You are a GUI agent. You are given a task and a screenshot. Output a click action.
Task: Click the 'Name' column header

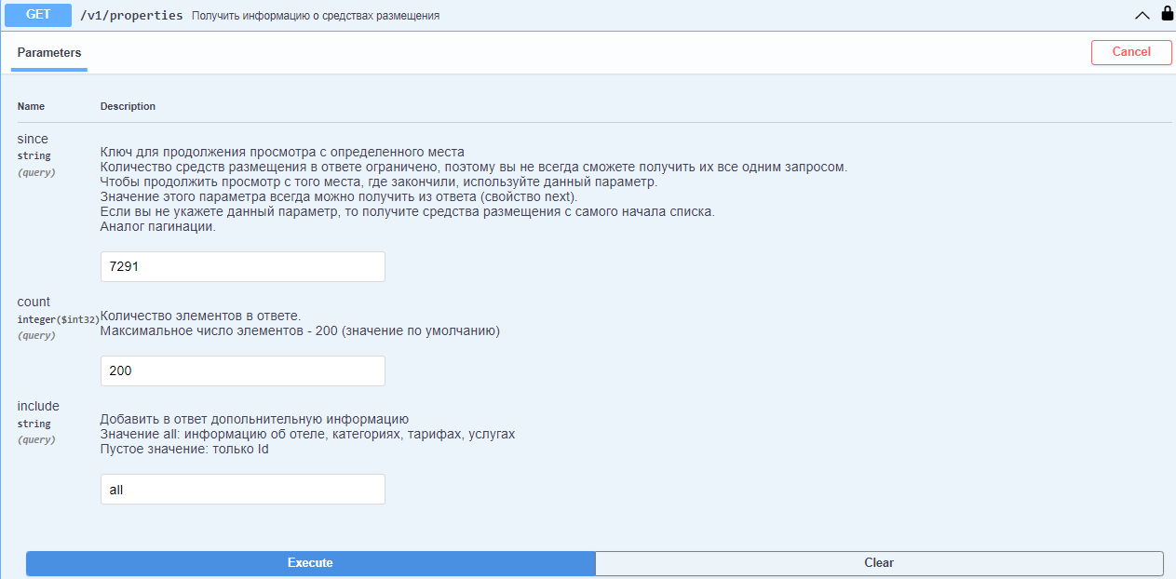(x=31, y=106)
